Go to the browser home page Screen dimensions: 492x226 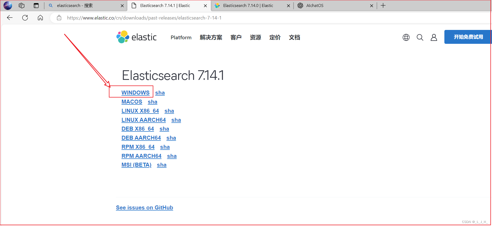click(40, 18)
